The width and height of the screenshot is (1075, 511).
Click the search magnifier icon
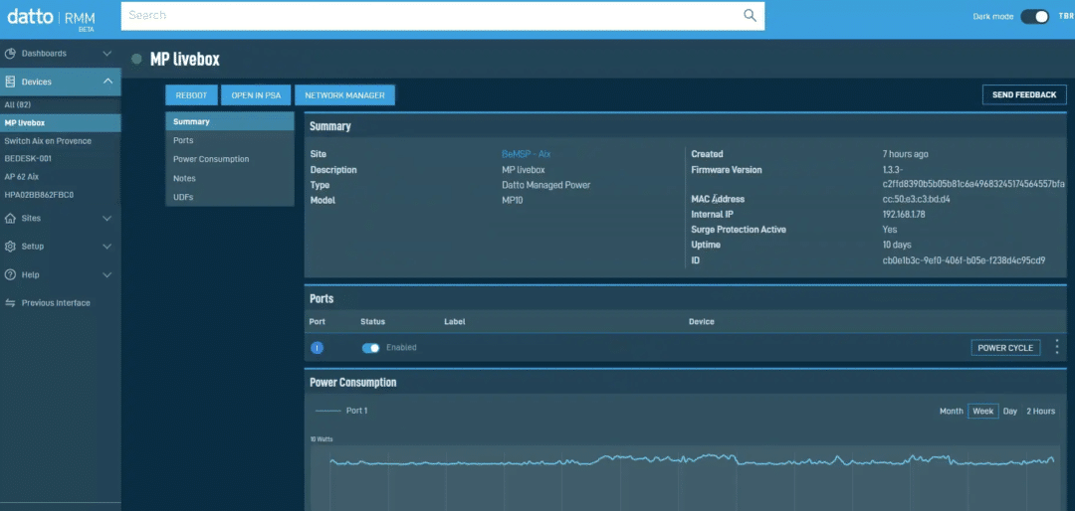tap(750, 16)
